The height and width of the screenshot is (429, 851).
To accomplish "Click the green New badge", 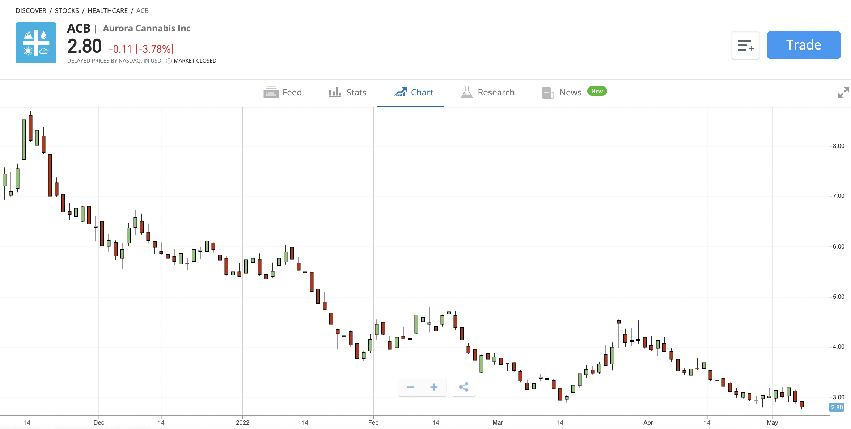I will (x=597, y=91).
